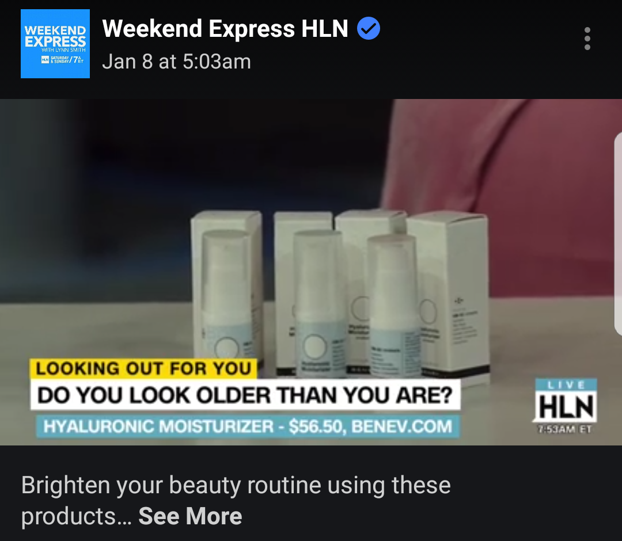Tap the Weekend Express profile picture
The width and height of the screenshot is (622, 541).
tap(55, 44)
